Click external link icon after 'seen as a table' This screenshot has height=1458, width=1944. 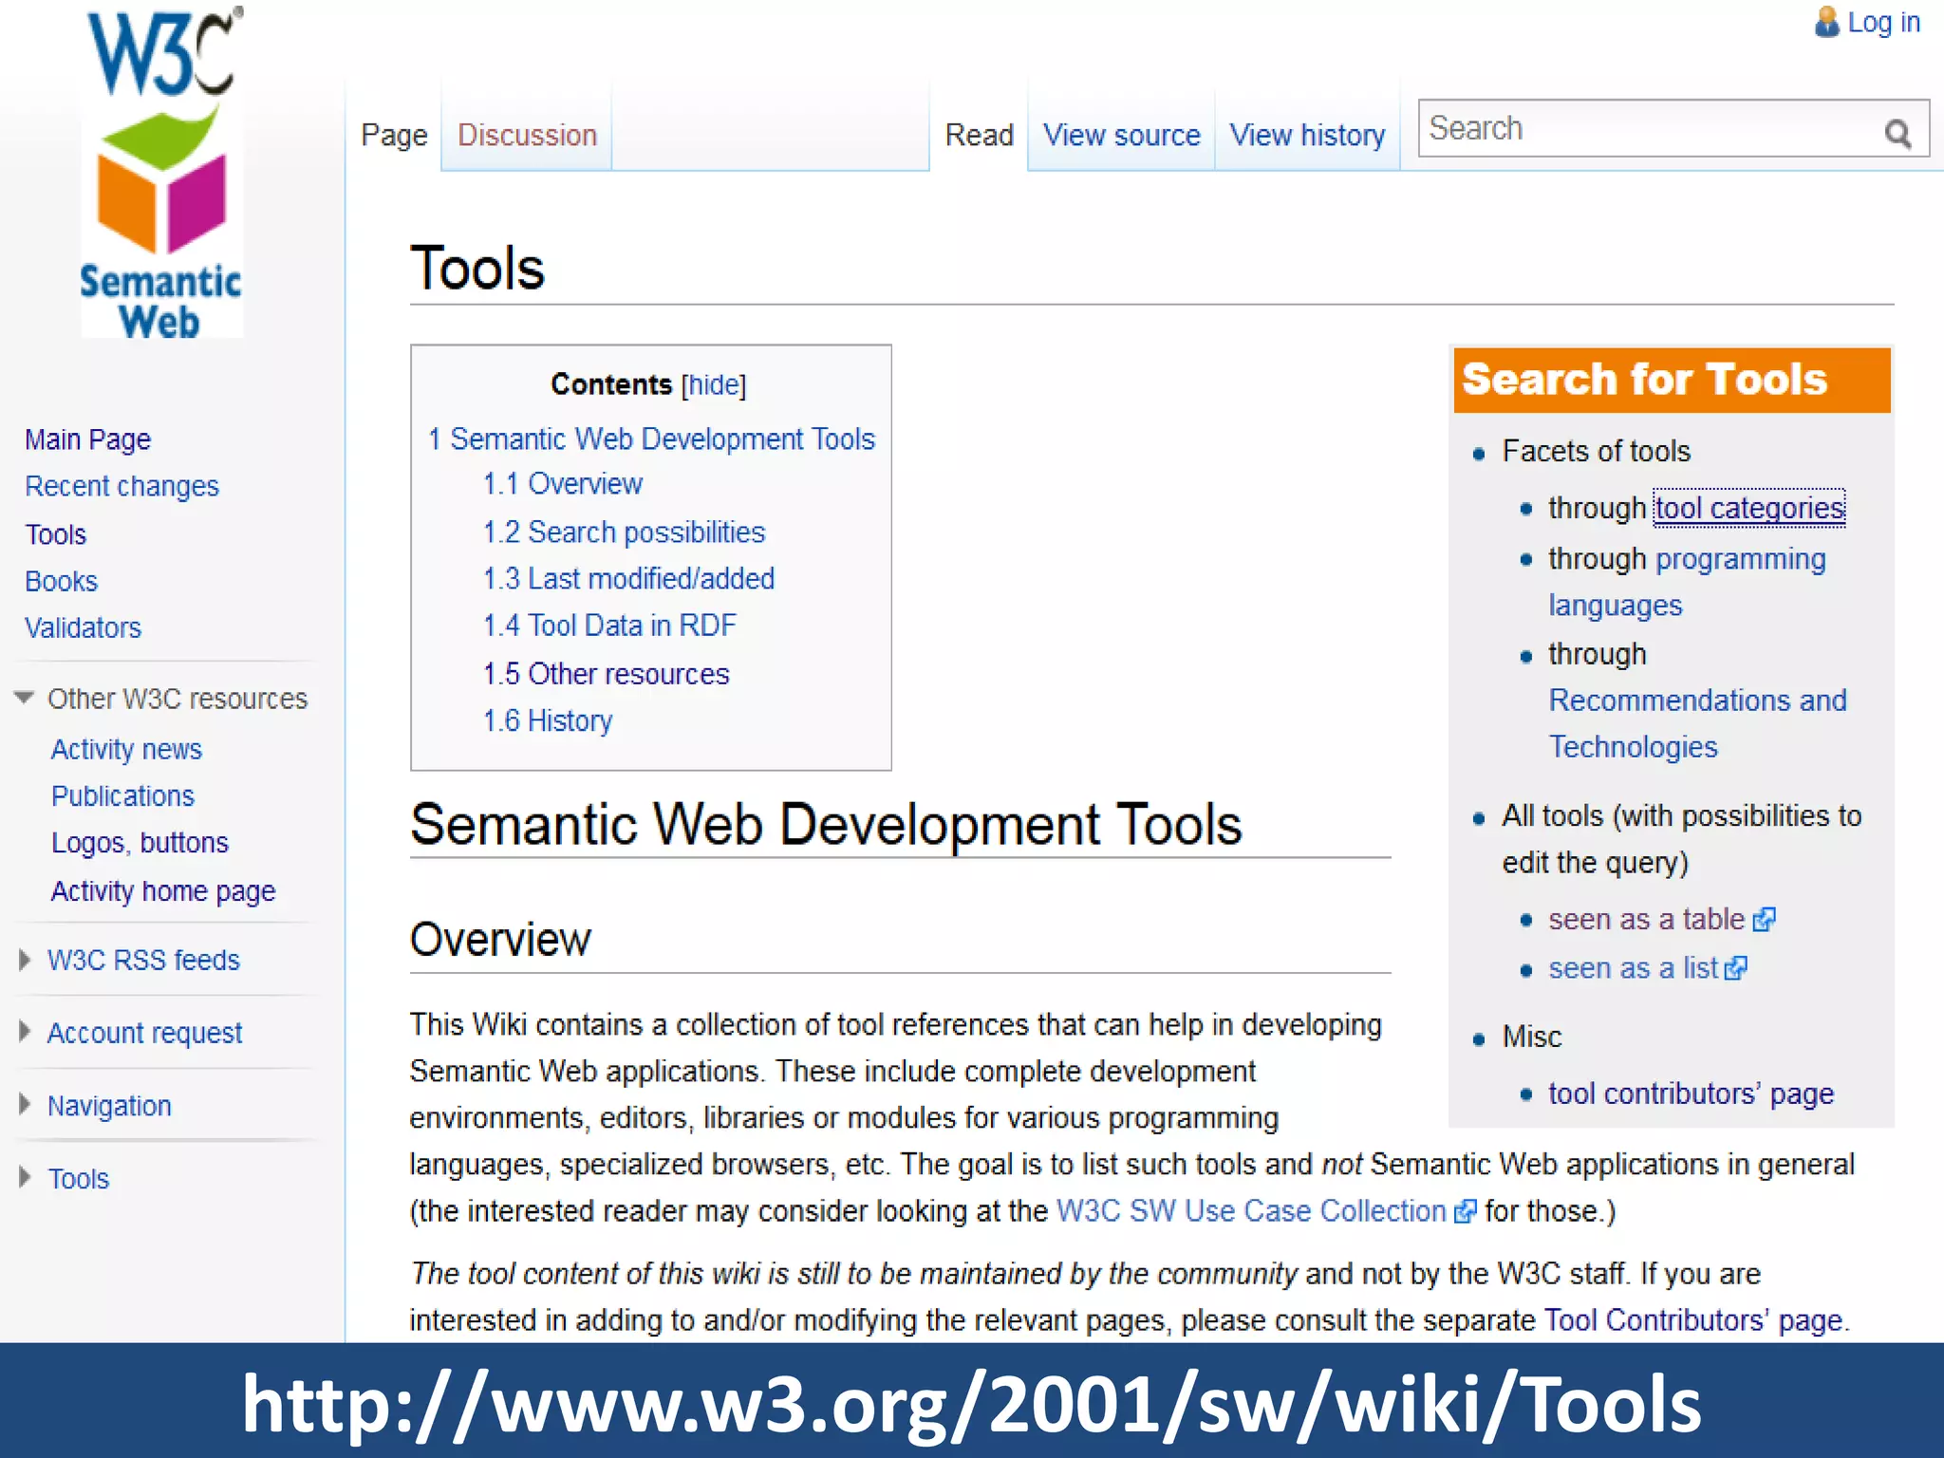(1764, 920)
